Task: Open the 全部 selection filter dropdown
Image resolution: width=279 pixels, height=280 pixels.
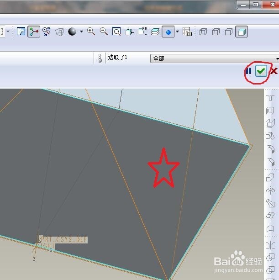Action: pos(215,58)
